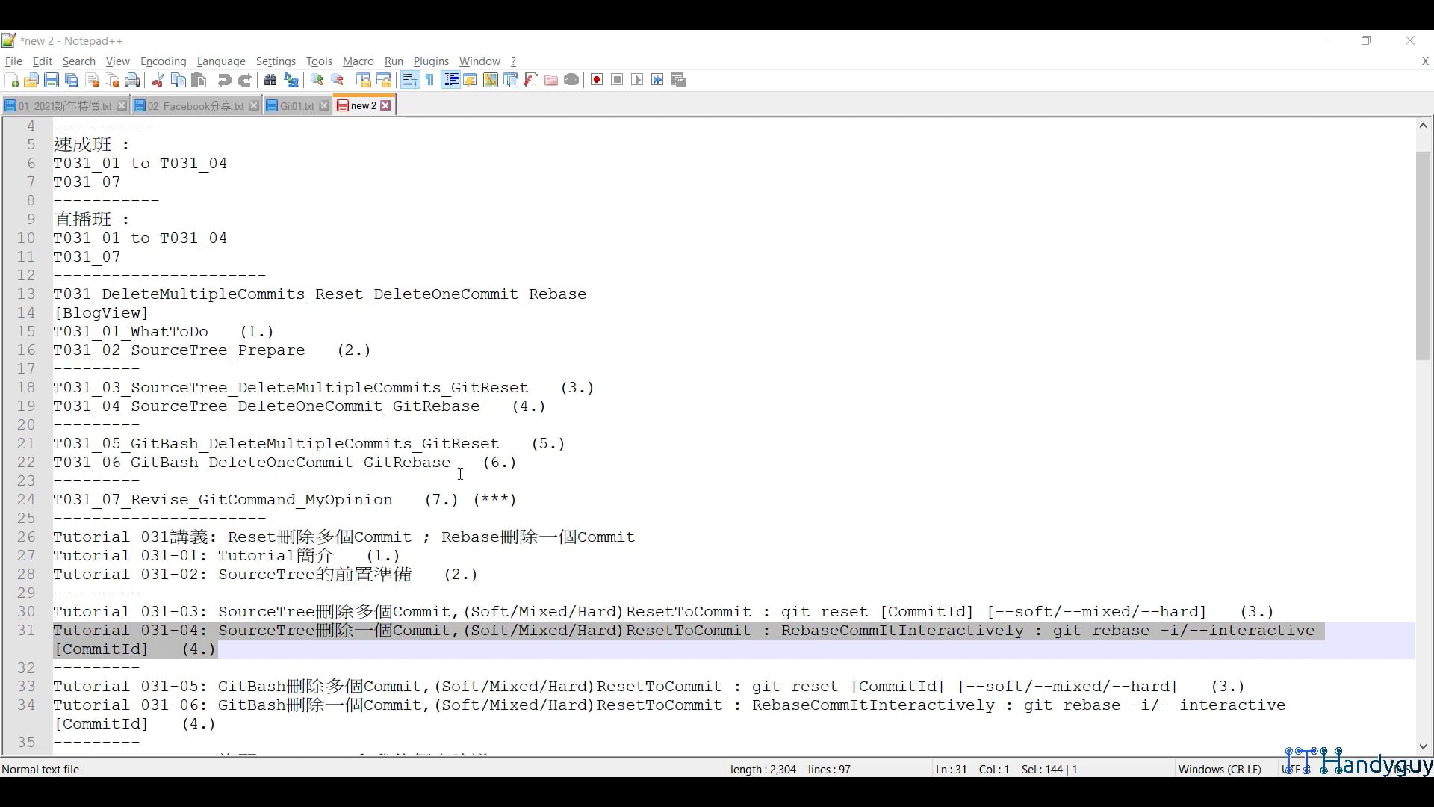
Task: Save all open documents icon
Action: click(x=72, y=80)
